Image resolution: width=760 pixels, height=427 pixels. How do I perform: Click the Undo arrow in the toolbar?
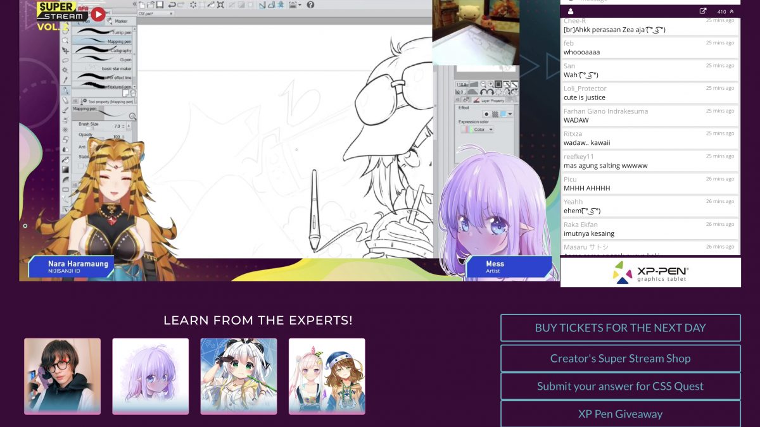pyautogui.click(x=172, y=5)
